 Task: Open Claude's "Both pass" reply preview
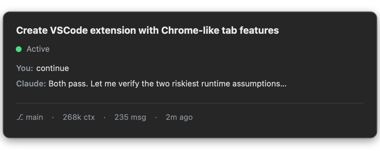point(167,84)
